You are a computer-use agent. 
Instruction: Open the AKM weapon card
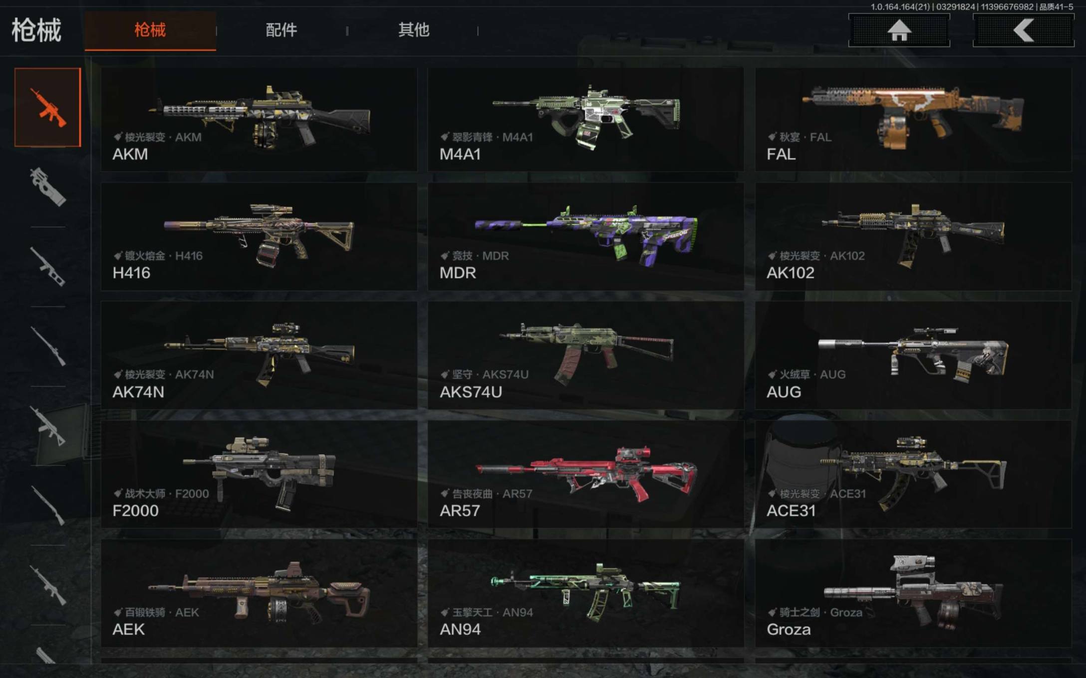pos(259,120)
